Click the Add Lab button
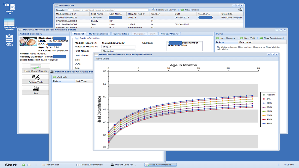This screenshot has width=299, height=168. 60,77
